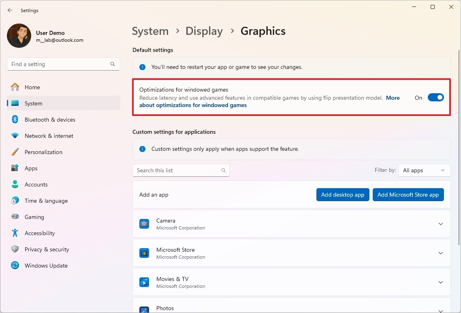This screenshot has width=461, height=313.
Task: Minimize the Settings window
Action: [x=414, y=7]
